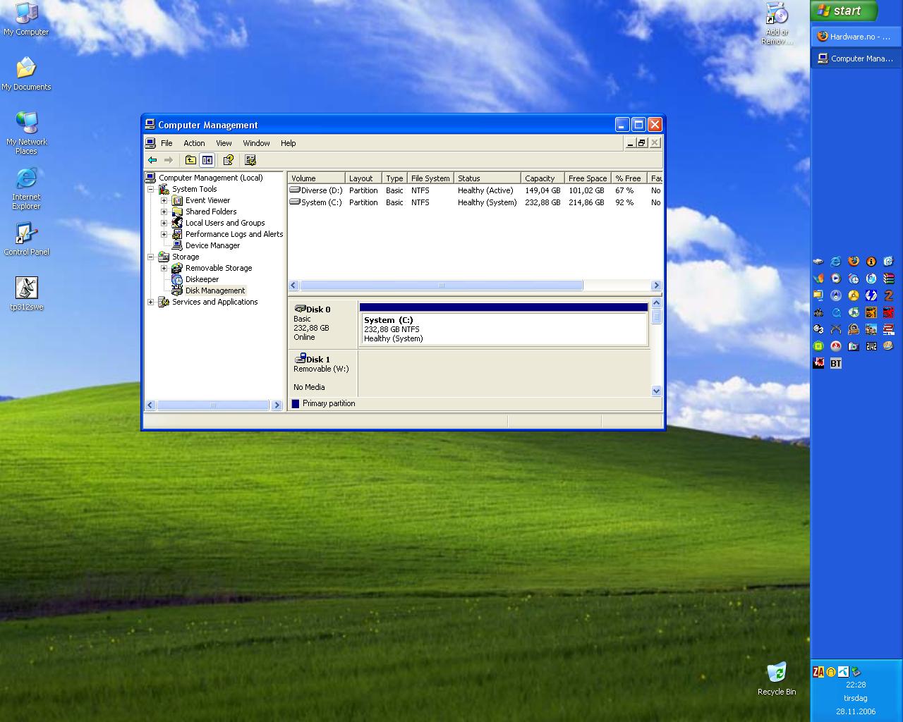The image size is (903, 722).
Task: Expand the Local Users and Groups node
Action: pyautogui.click(x=164, y=223)
